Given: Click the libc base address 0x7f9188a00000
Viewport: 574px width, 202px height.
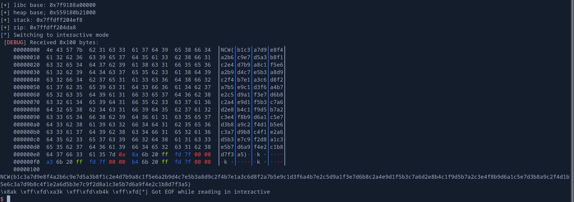Looking at the screenshot, I should (72, 5).
